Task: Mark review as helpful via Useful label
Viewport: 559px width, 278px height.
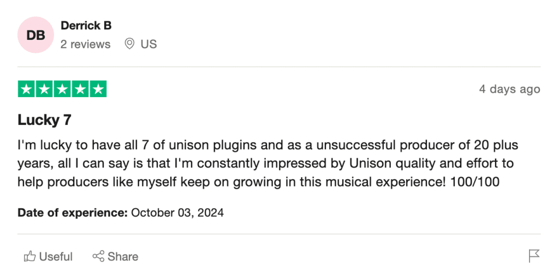Action: [x=56, y=257]
